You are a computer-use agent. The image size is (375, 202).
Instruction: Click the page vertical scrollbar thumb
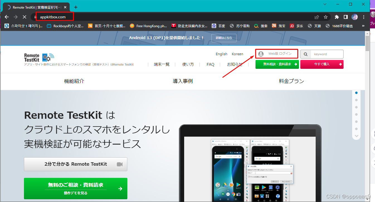pyautogui.click(x=367, y=44)
